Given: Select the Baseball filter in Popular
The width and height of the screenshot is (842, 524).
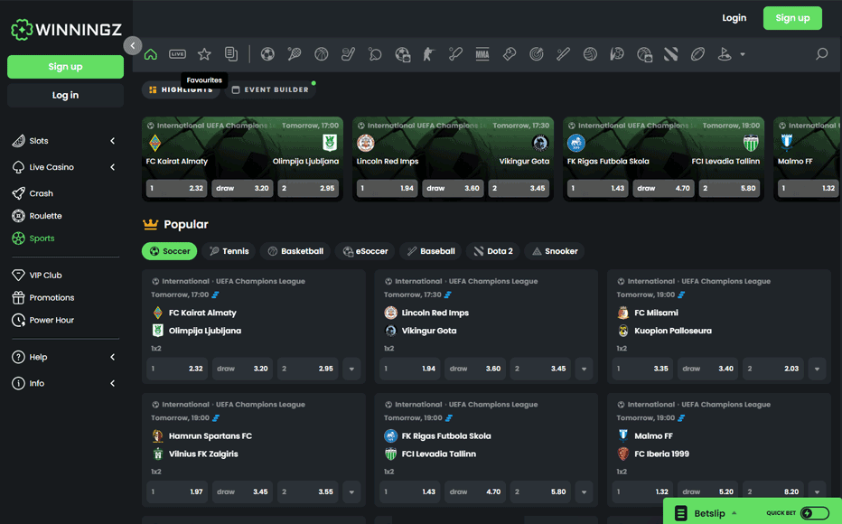Looking at the screenshot, I should (431, 251).
